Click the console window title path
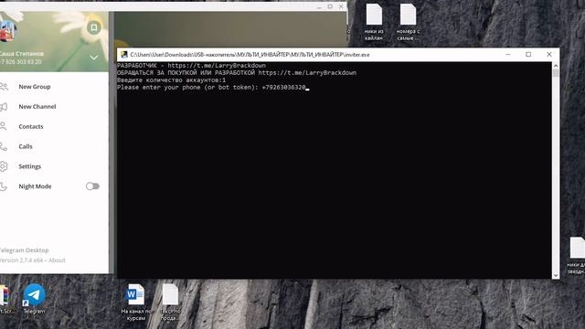The width and height of the screenshot is (585, 329). (250, 55)
